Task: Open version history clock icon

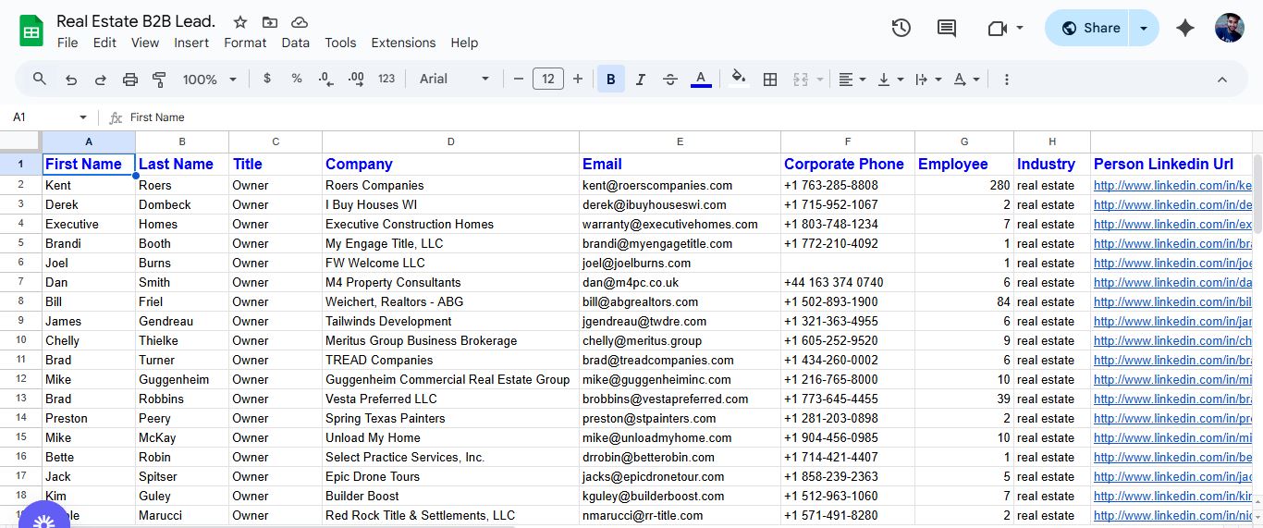Action: coord(901,28)
